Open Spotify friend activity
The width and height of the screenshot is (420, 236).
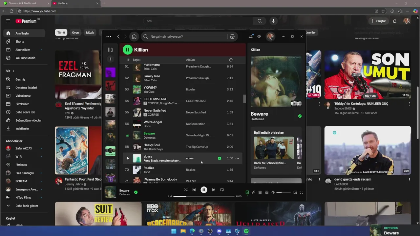pos(259,37)
